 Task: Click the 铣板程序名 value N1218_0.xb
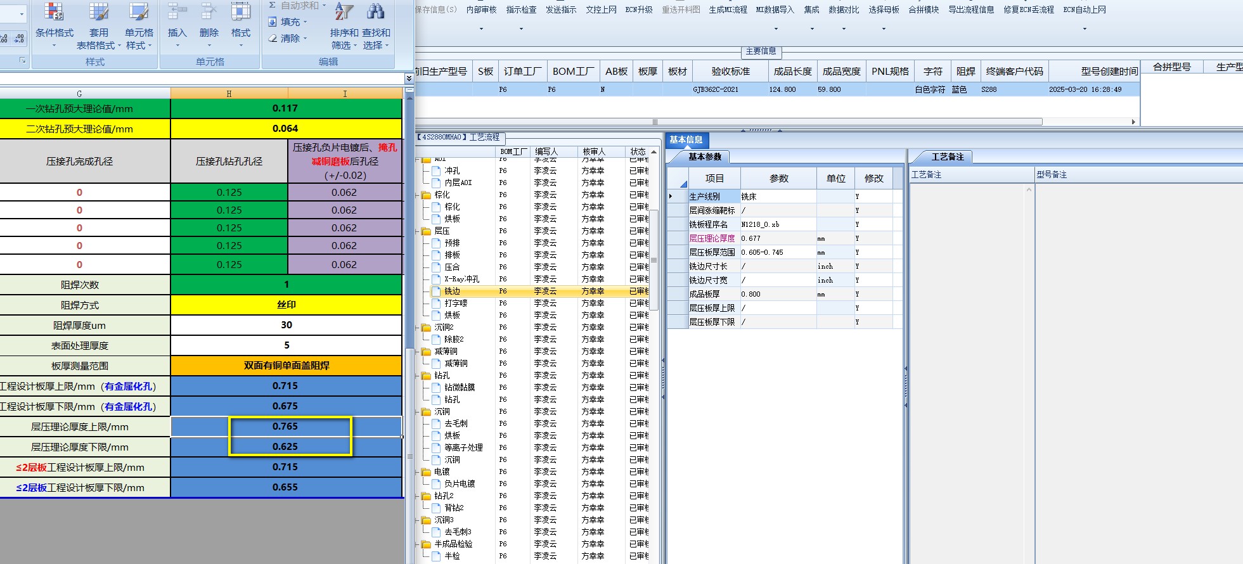(x=778, y=224)
